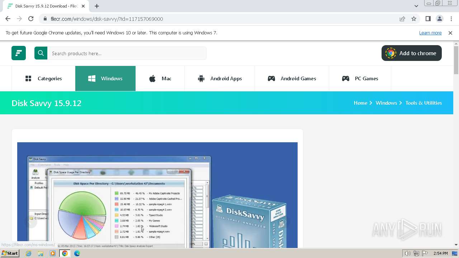
Task: Select the Mac category tab
Action: tap(160, 78)
